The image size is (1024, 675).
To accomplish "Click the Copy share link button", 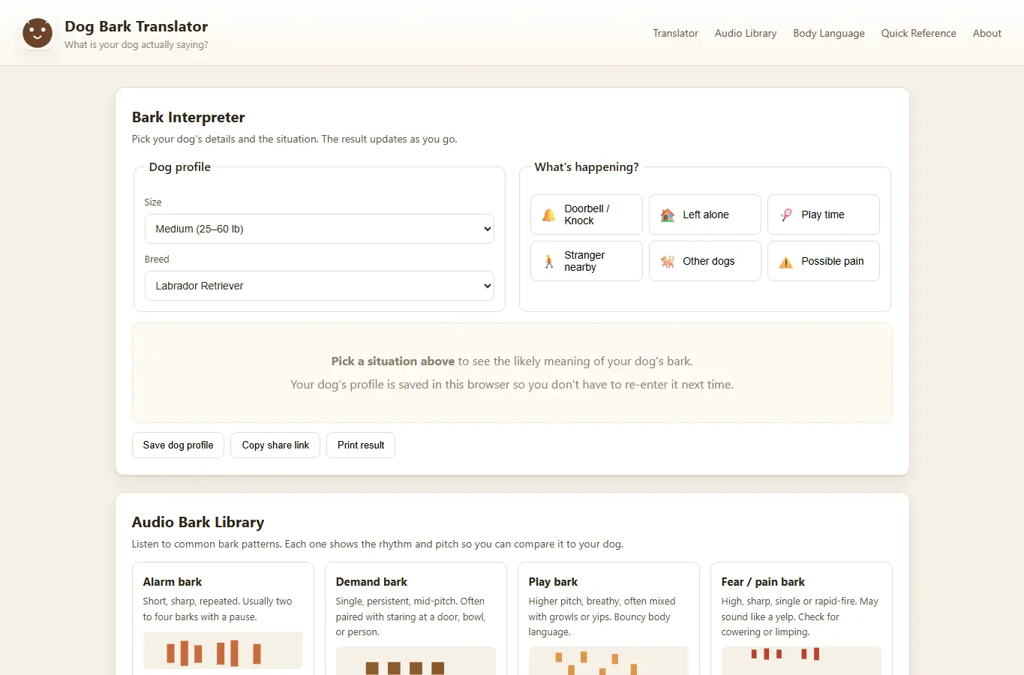I will coord(275,445).
